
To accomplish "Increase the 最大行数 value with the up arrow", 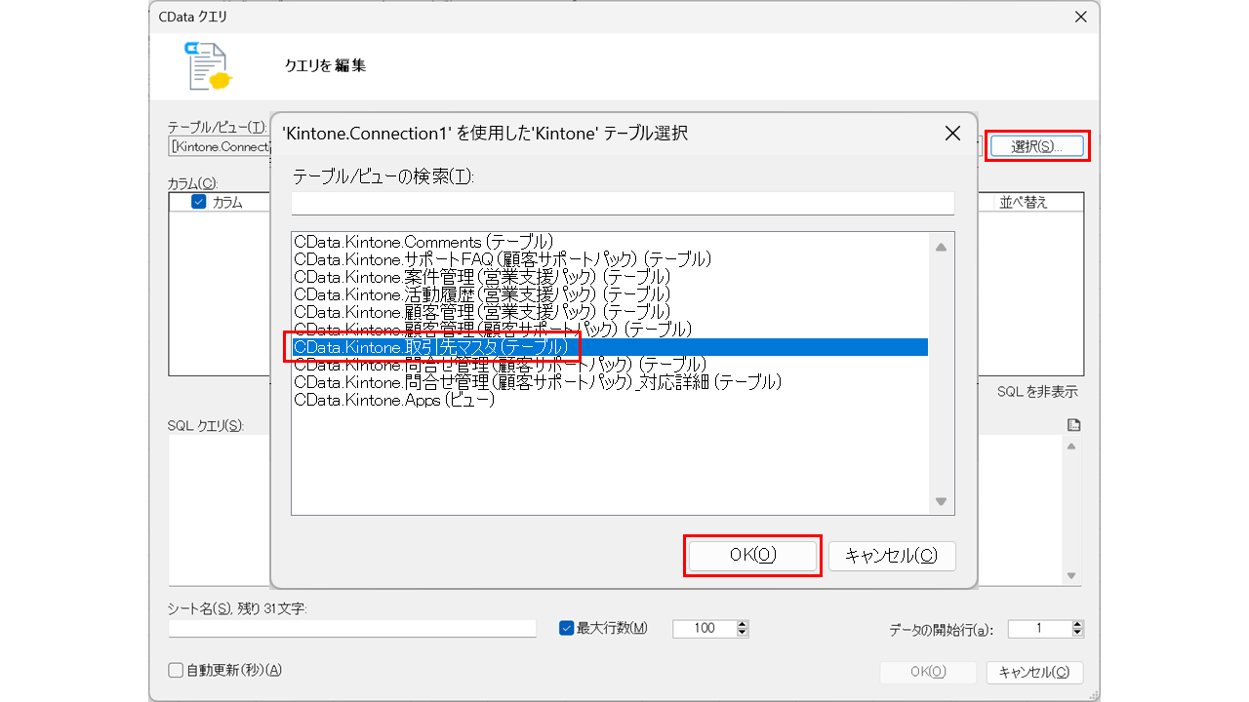I will pos(743,624).
